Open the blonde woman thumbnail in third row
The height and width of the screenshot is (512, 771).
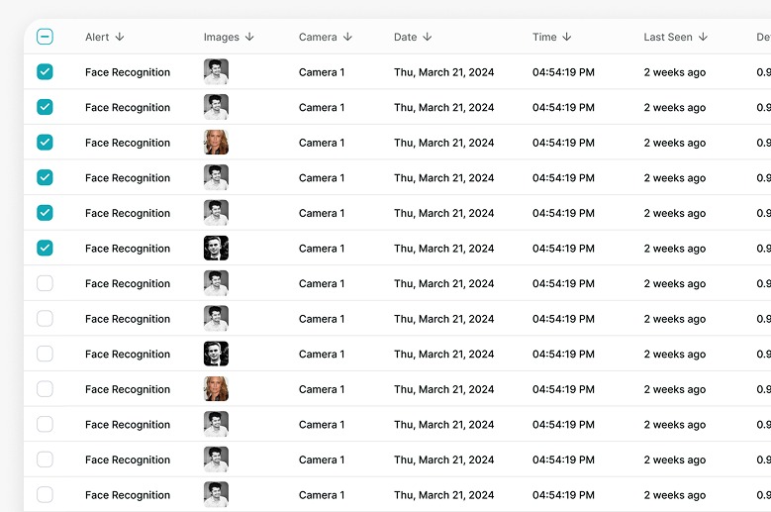click(x=216, y=143)
